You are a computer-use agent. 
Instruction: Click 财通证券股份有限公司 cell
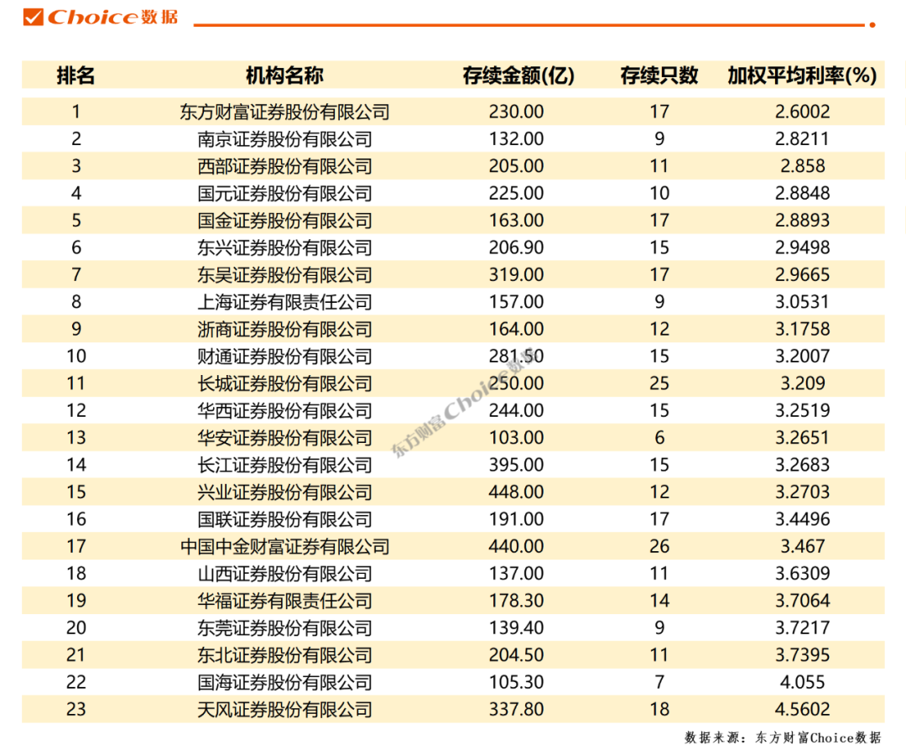tap(284, 356)
